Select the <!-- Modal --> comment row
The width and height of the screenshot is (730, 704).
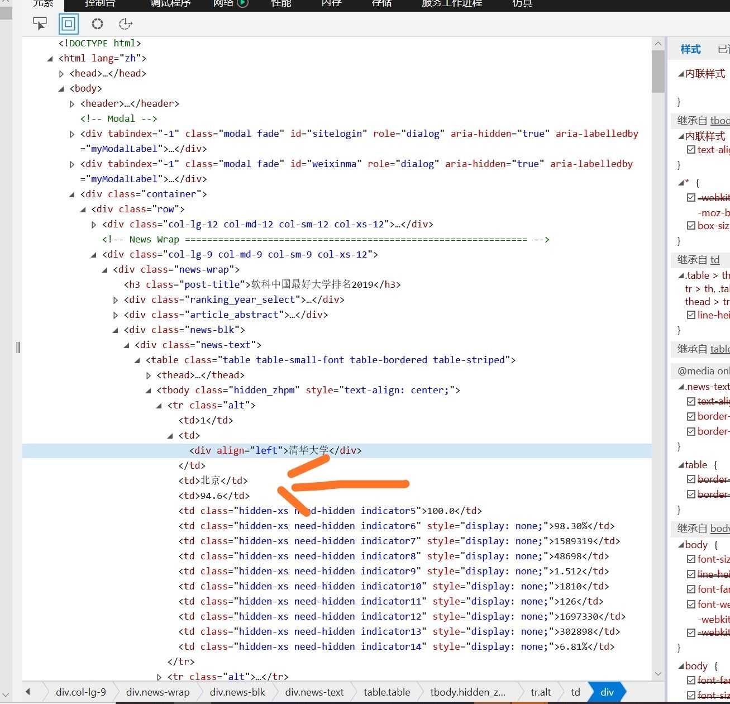[x=118, y=118]
